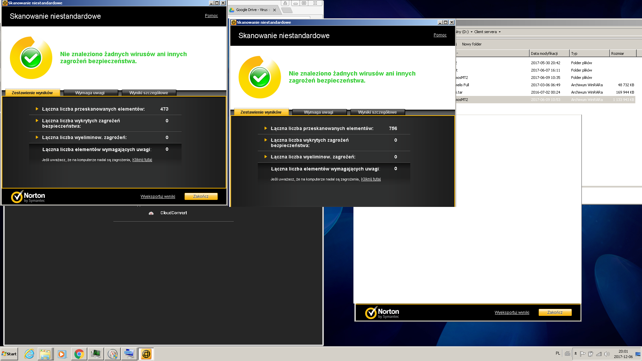
Task: Open the clock showing 20:01
Action: click(x=623, y=354)
